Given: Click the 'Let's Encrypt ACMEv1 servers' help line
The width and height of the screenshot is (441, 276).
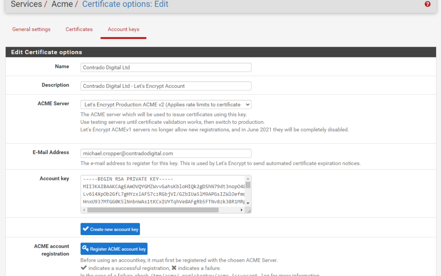Looking at the screenshot, I should click(215, 130).
